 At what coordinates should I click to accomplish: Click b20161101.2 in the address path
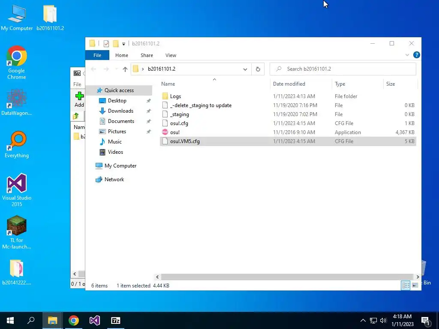click(162, 69)
